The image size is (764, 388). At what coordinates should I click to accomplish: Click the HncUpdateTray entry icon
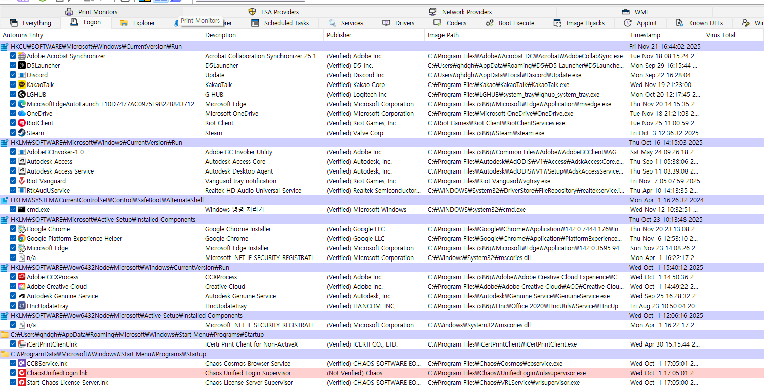[22, 306]
